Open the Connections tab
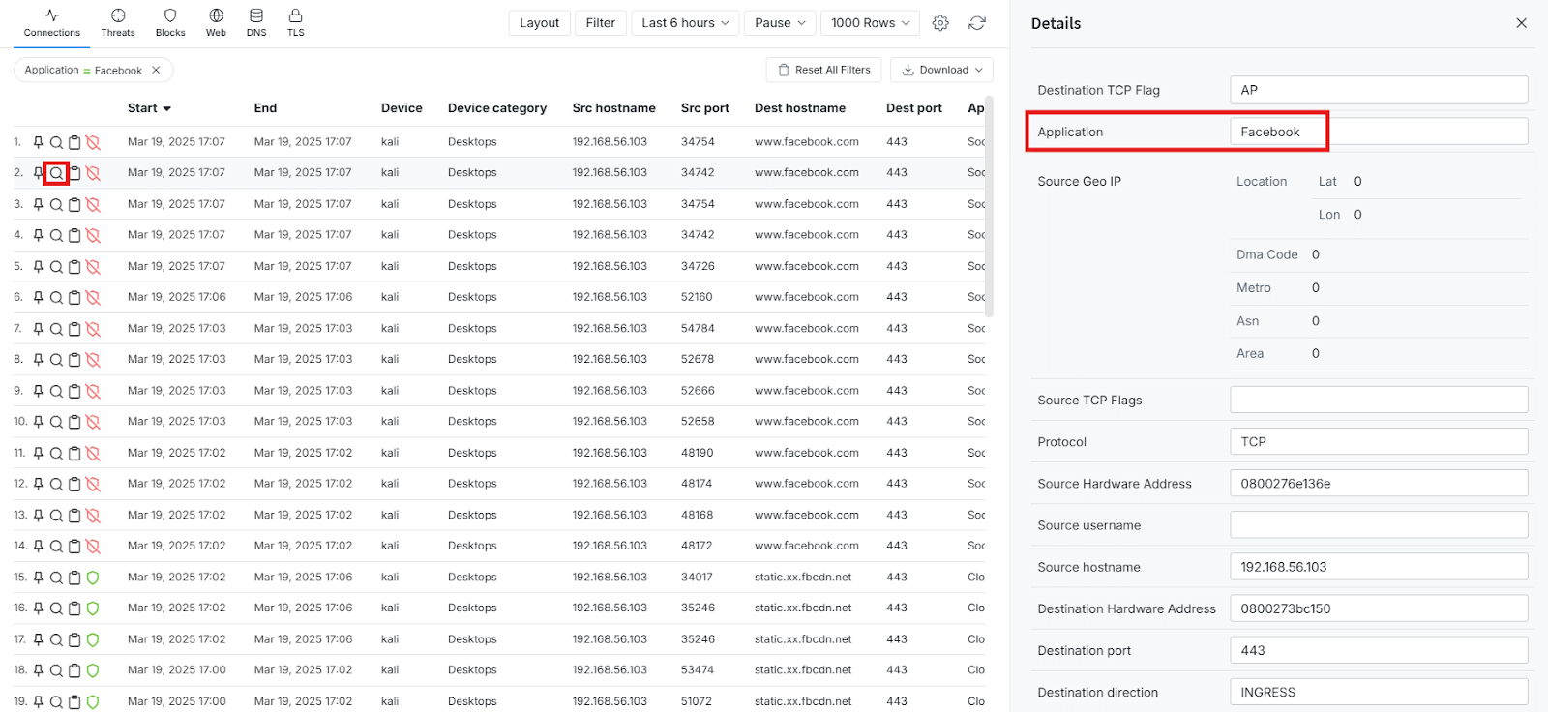This screenshot has height=712, width=1548. [52, 23]
